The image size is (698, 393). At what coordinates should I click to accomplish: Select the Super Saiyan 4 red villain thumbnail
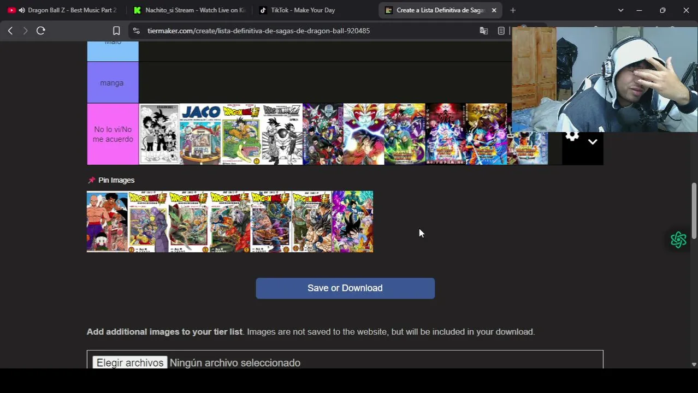(x=364, y=134)
